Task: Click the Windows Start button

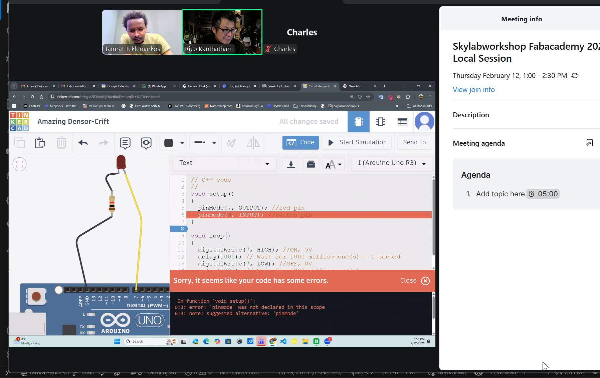Action: [x=117, y=341]
